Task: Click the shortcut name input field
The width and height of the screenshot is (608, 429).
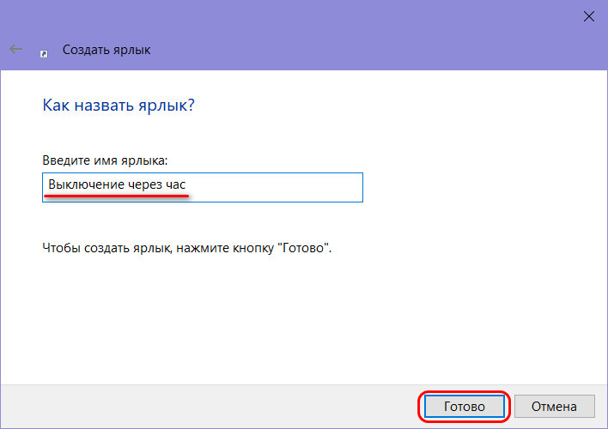Action: click(203, 187)
